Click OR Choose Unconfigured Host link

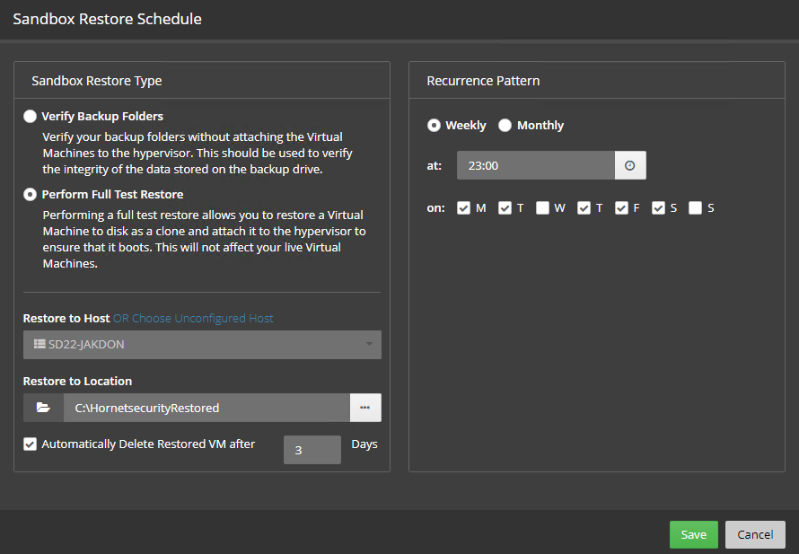coord(193,319)
